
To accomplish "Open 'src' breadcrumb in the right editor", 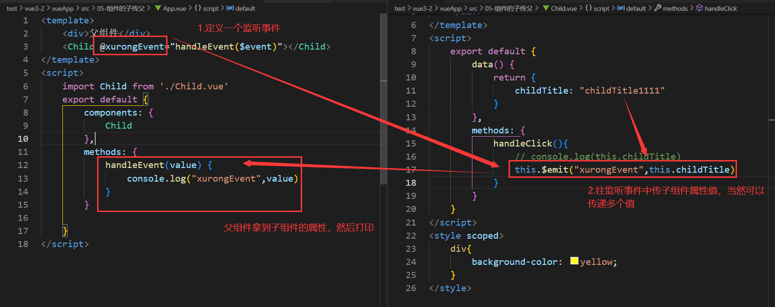I will click(473, 8).
